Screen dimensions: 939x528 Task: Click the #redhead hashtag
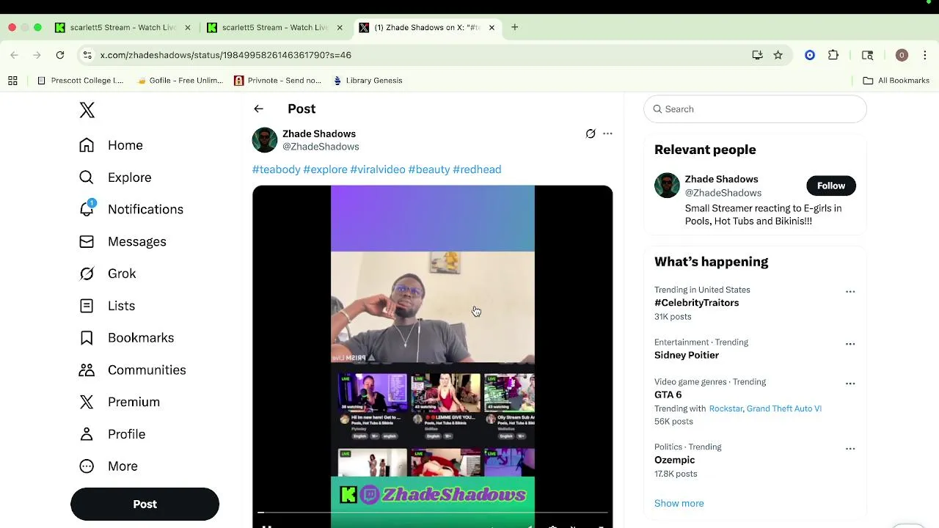tap(477, 169)
